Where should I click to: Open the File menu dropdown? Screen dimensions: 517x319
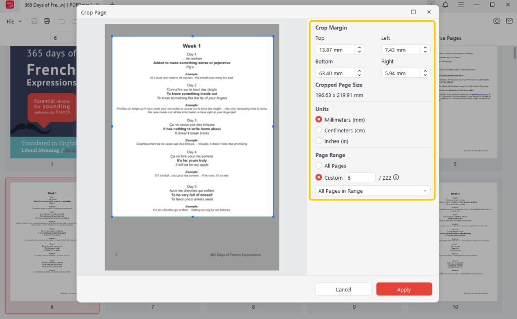click(x=13, y=21)
